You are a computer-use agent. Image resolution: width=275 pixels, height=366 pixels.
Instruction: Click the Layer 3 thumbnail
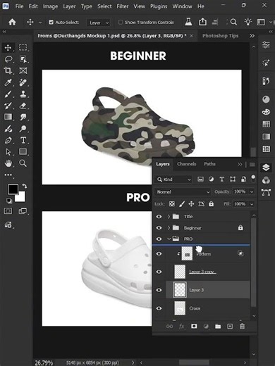tap(180, 290)
